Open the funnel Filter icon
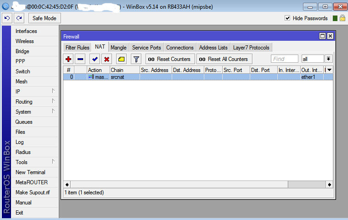 [x=136, y=59]
